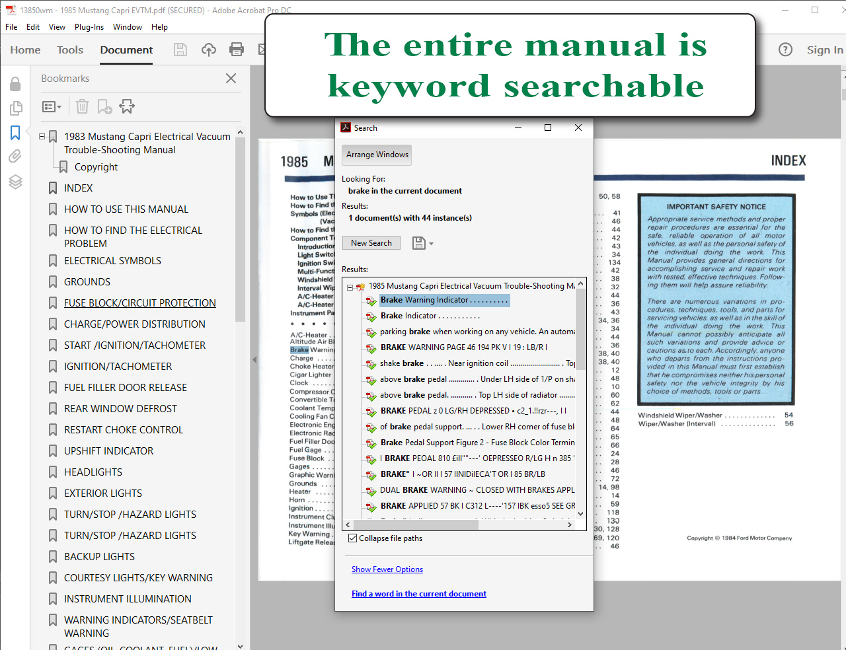Click the Search window Acrobat logo icon

(346, 127)
